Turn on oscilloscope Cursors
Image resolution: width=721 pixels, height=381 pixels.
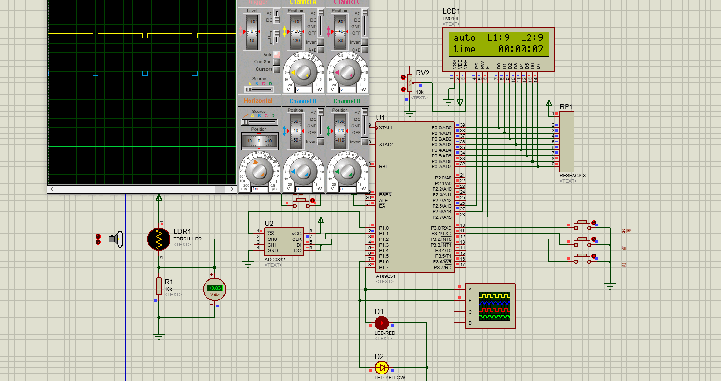point(277,69)
